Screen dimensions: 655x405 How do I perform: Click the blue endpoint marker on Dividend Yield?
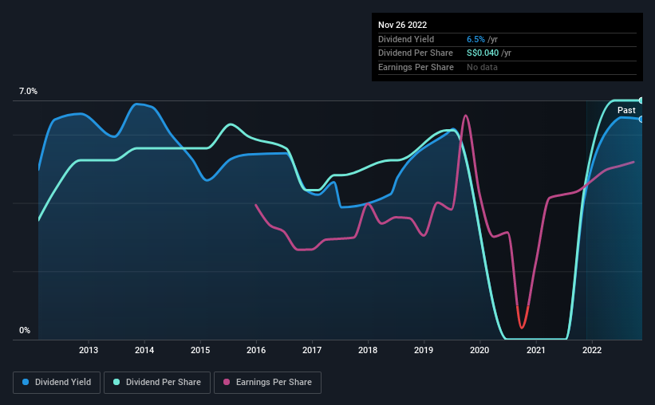(641, 120)
